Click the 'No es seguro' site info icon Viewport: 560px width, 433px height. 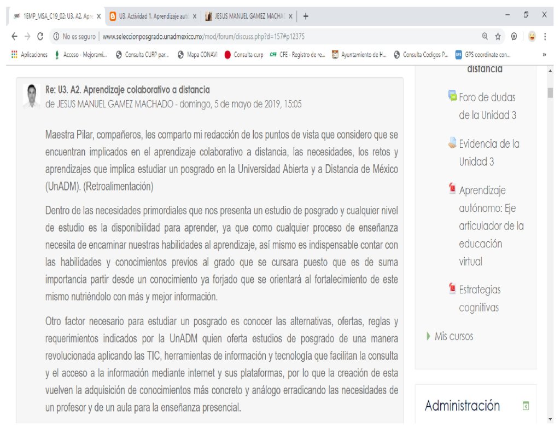[x=57, y=37]
